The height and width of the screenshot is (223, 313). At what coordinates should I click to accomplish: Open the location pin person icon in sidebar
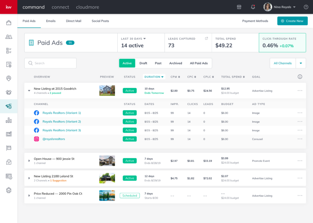[9, 78]
